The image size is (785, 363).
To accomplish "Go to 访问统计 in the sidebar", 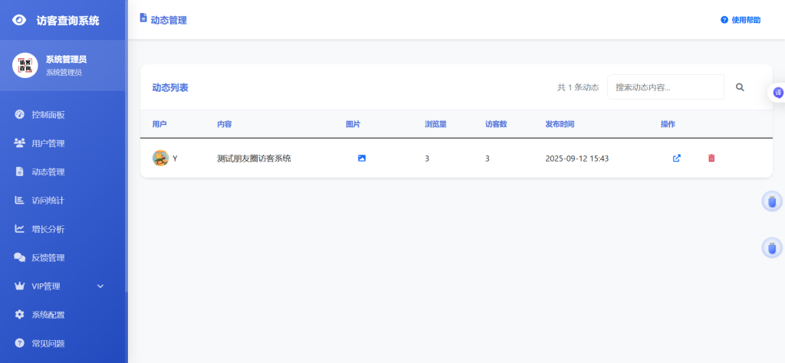I will click(48, 201).
